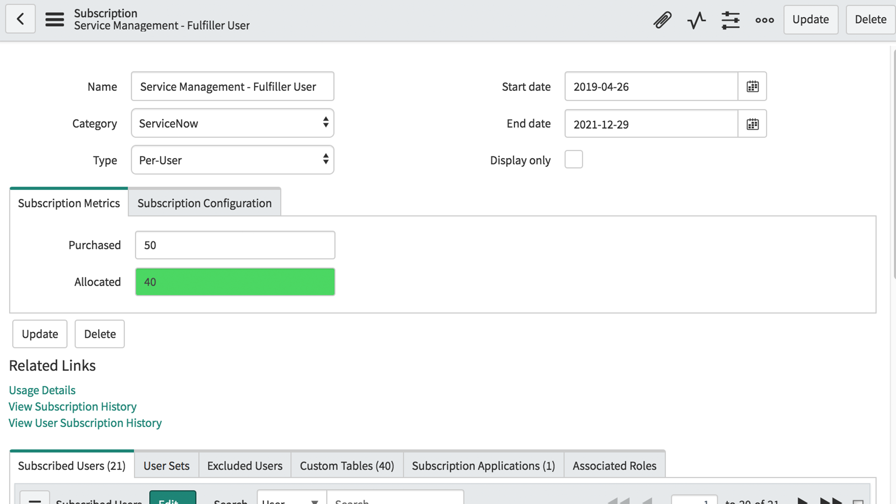Open the personalize form sliders icon
896x504 pixels.
[x=730, y=20]
